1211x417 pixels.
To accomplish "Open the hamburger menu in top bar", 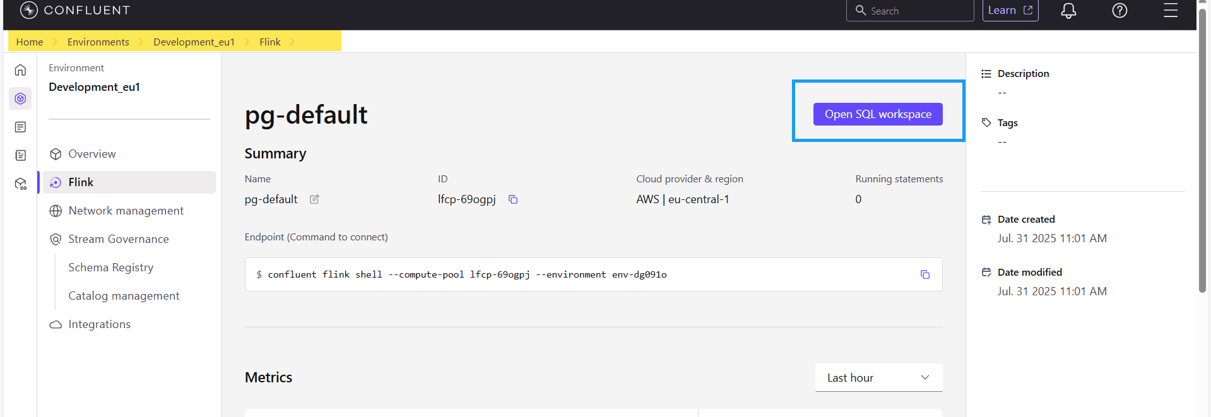I will [1171, 11].
